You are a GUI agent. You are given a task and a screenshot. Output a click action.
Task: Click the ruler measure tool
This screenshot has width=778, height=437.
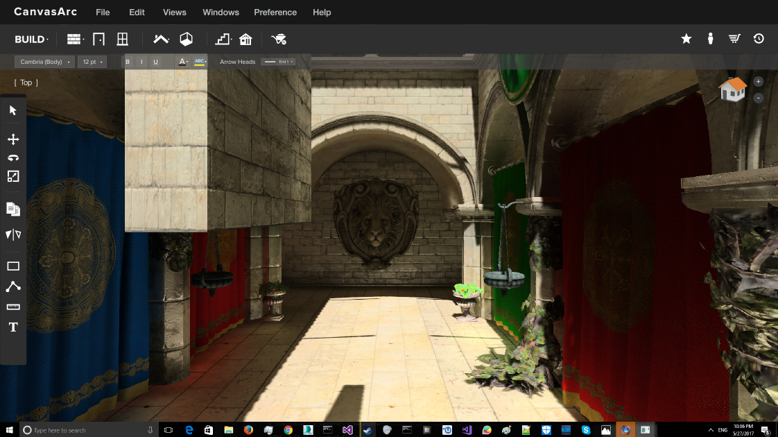click(x=13, y=307)
